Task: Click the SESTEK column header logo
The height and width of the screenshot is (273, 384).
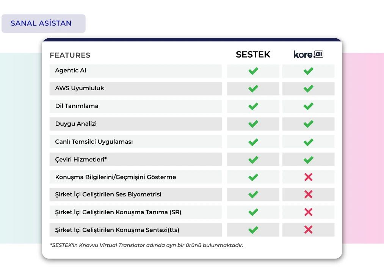Action: (253, 54)
